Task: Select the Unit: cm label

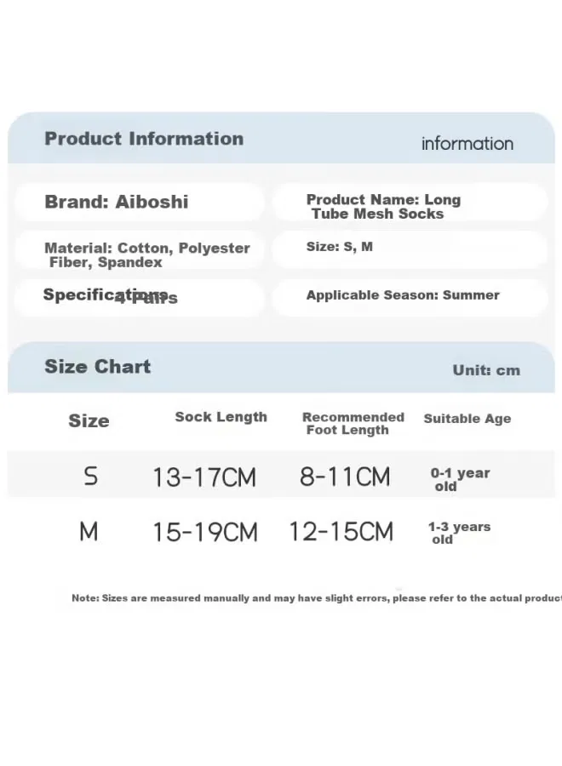Action: [x=486, y=370]
